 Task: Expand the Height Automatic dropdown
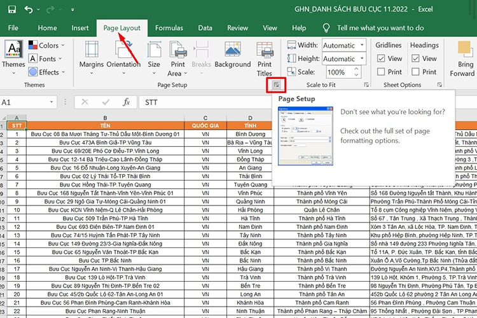coord(362,59)
